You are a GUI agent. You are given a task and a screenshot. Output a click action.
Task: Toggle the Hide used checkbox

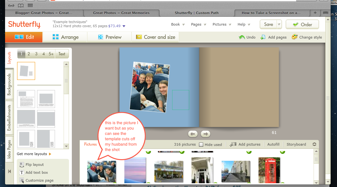201,145
